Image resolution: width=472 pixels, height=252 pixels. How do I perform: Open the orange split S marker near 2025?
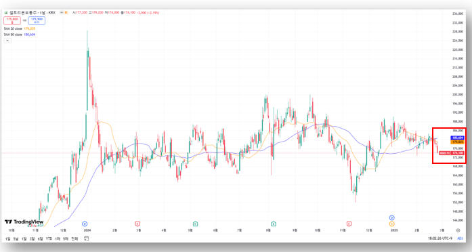coord(391,224)
